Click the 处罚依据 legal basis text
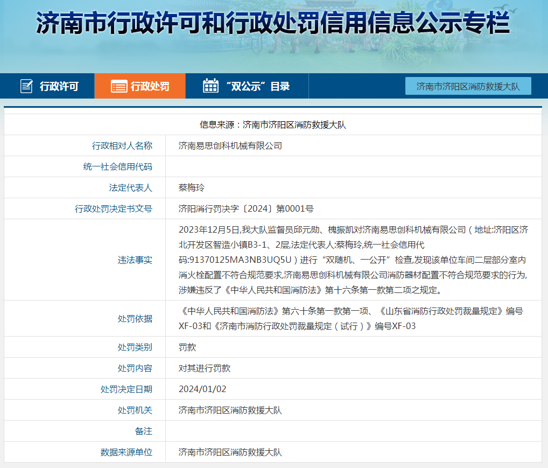548x468 pixels. coord(351,318)
